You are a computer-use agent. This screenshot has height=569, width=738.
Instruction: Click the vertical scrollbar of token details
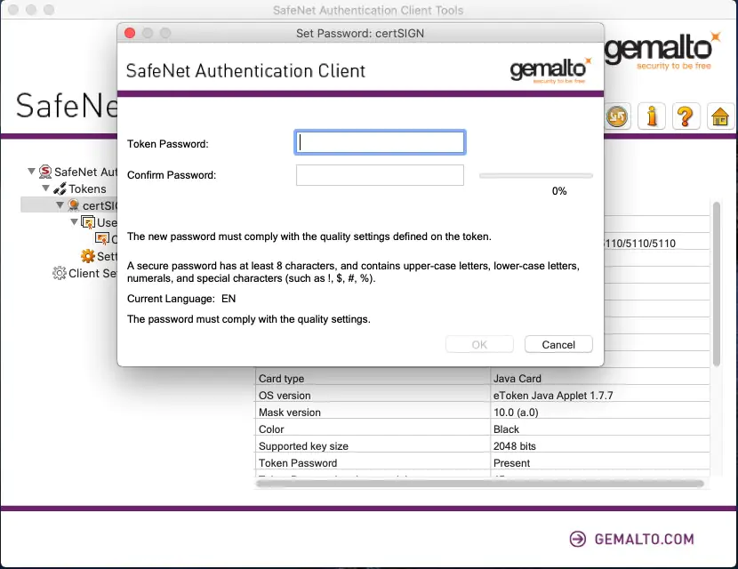(x=716, y=284)
